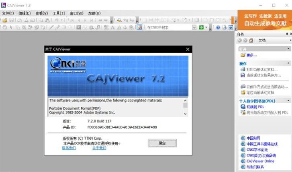The height and width of the screenshot is (172, 292).
Task: Click the 在CNKI中搜索 input field
Action: click(169, 27)
